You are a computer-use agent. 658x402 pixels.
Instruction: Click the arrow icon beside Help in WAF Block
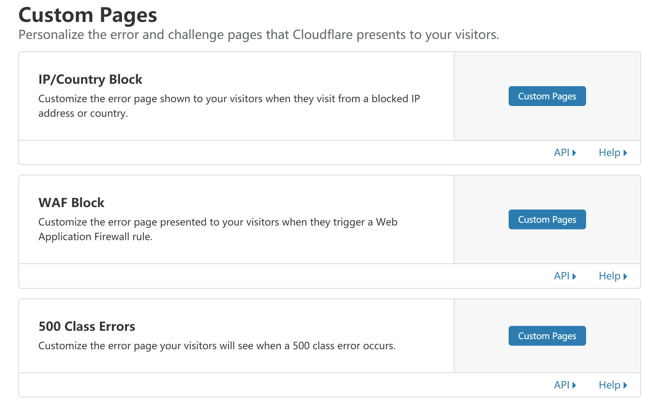625,277
